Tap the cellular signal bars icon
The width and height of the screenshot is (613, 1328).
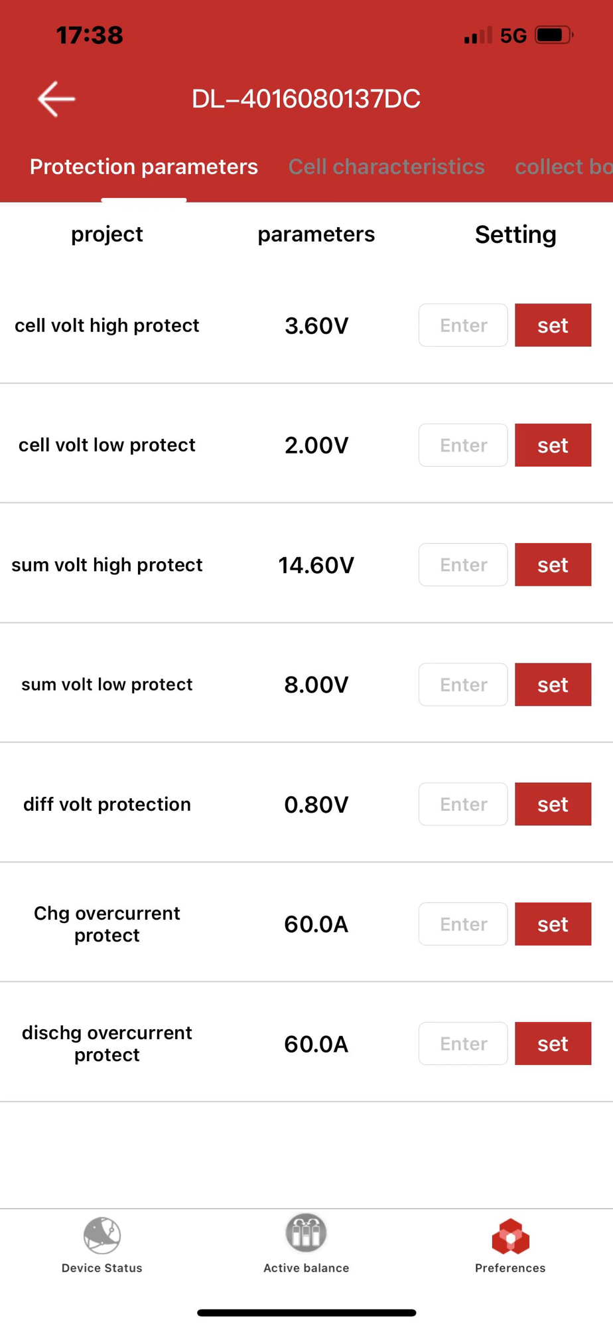478,35
